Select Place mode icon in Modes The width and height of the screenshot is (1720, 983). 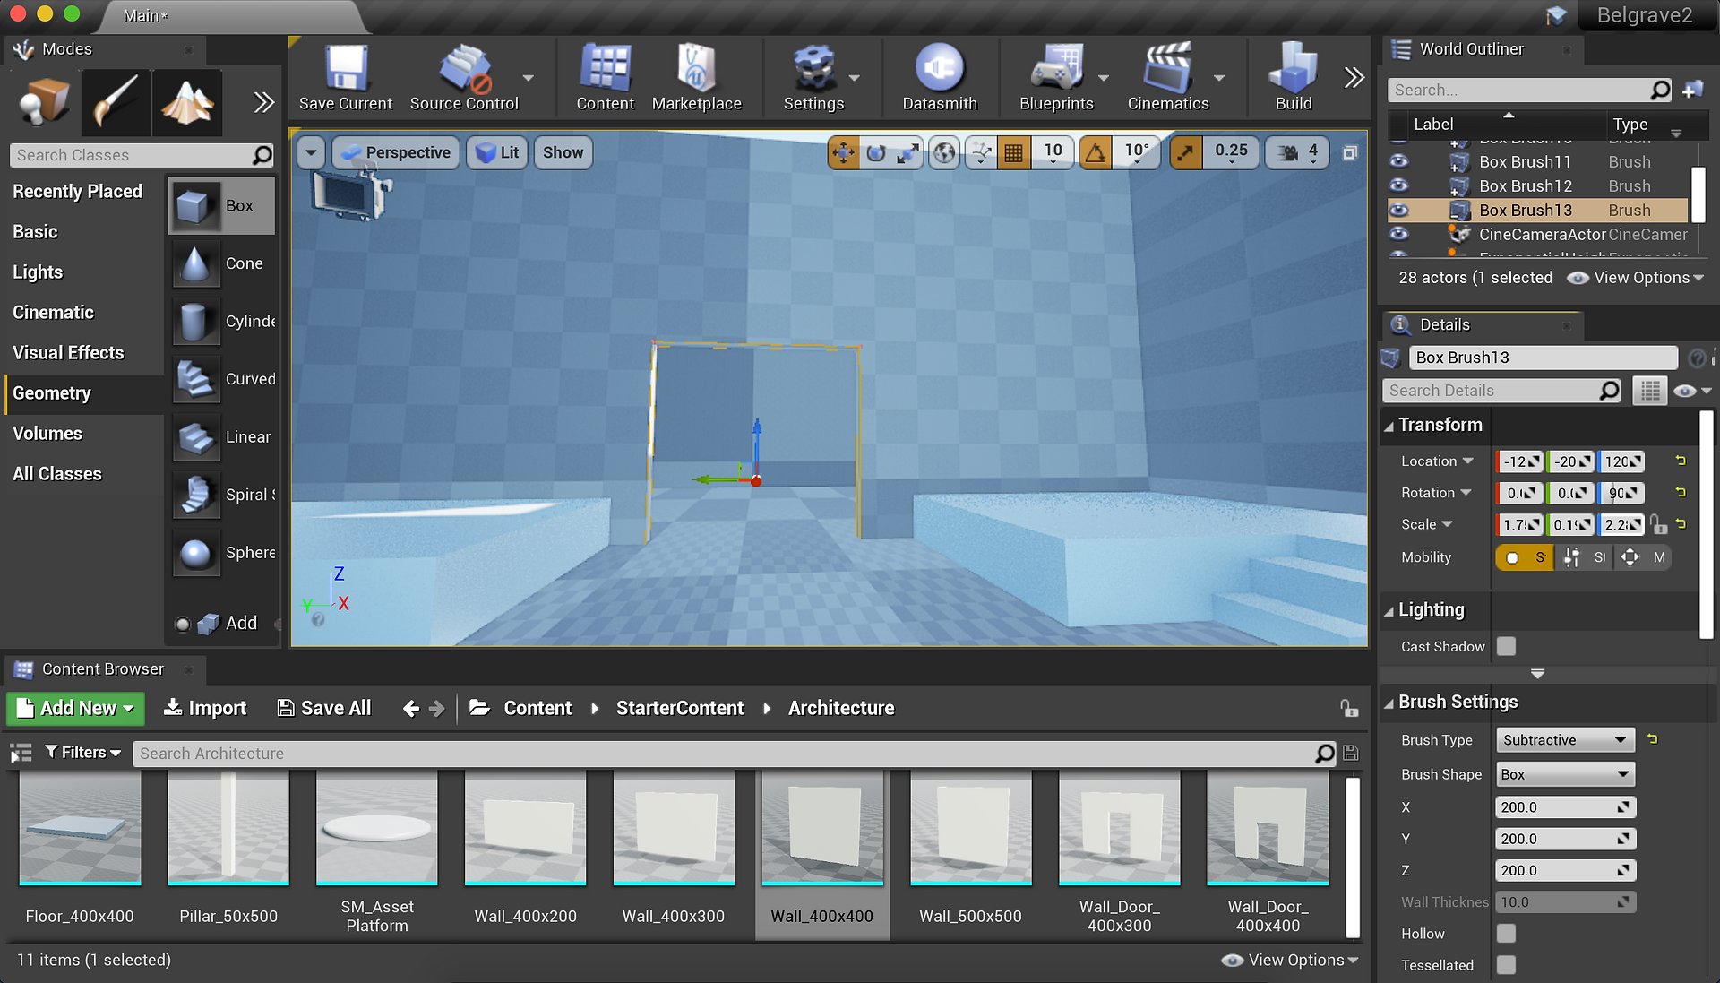click(x=44, y=101)
